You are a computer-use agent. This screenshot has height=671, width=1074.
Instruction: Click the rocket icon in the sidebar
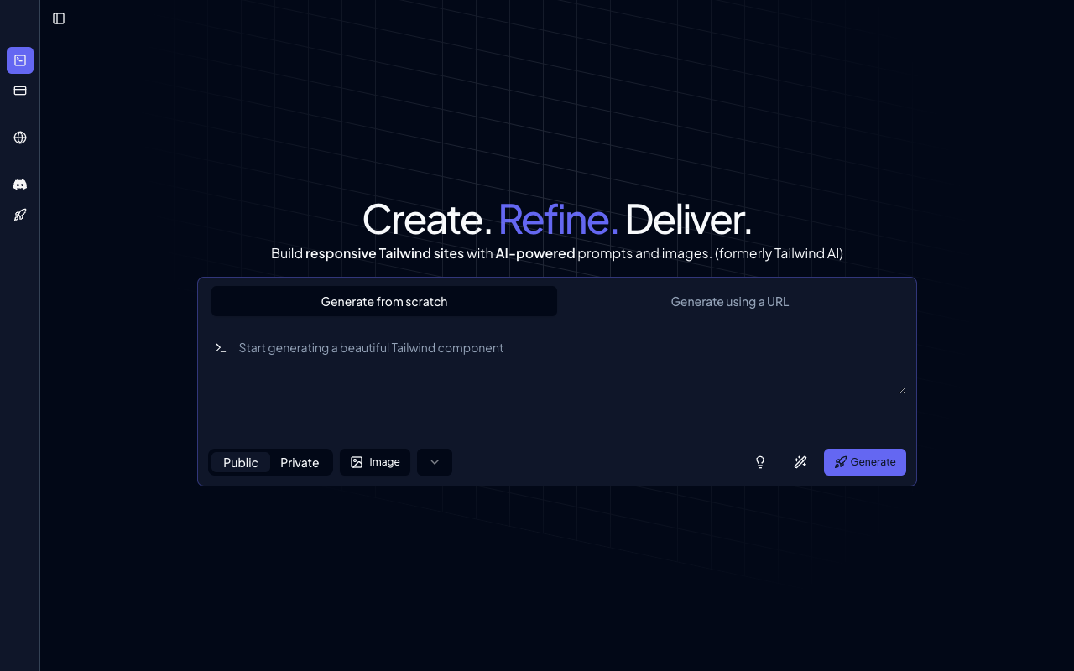(x=20, y=215)
